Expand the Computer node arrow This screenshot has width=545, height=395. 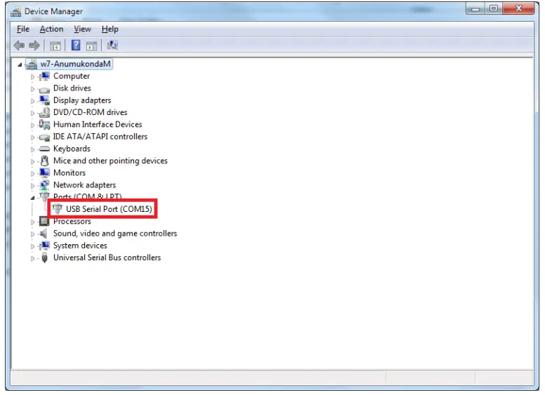click(32, 76)
